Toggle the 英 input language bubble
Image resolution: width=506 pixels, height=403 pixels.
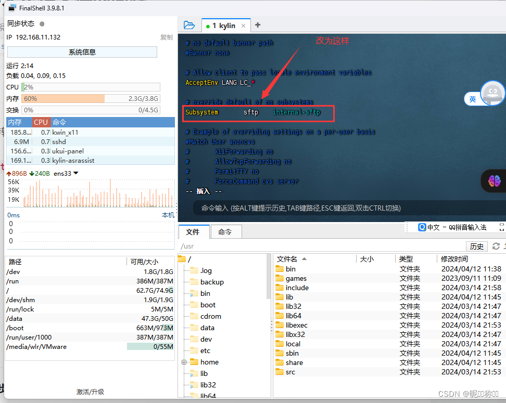coord(473,99)
